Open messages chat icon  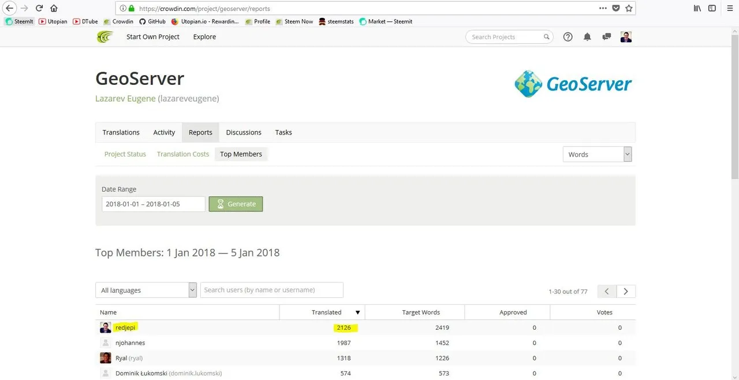tap(606, 37)
